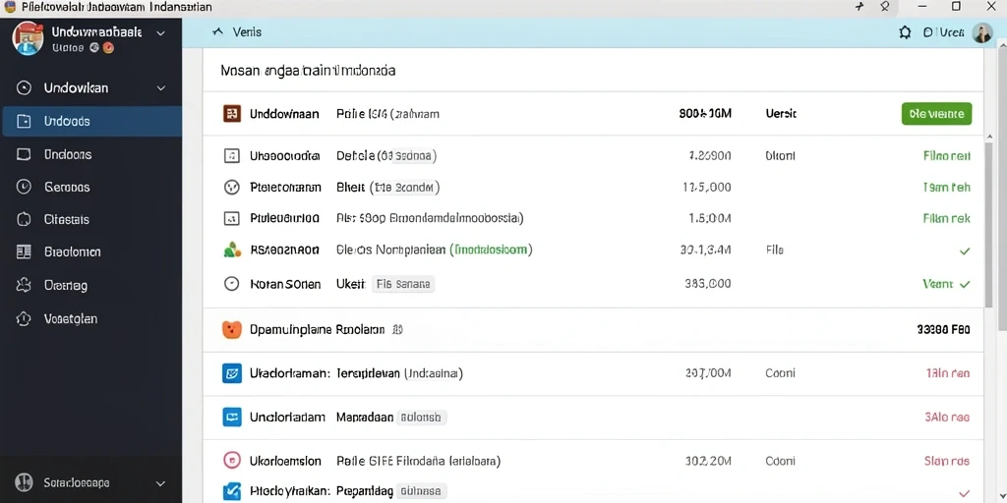The image size is (1007, 503).
Task: Click the brown Unddownaan row icon
Action: click(x=231, y=114)
